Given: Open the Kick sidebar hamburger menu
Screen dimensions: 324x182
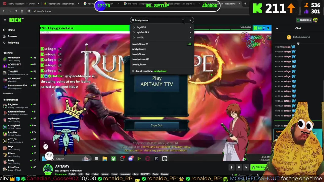Looking at the screenshot, I should point(5,20).
